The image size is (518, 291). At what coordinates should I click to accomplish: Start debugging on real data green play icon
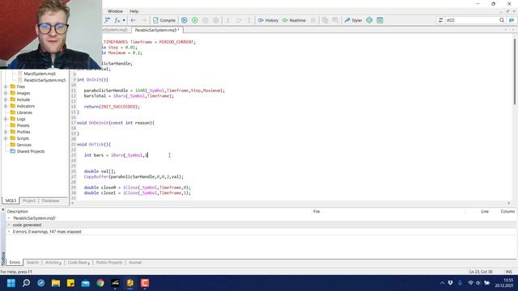(x=194, y=20)
